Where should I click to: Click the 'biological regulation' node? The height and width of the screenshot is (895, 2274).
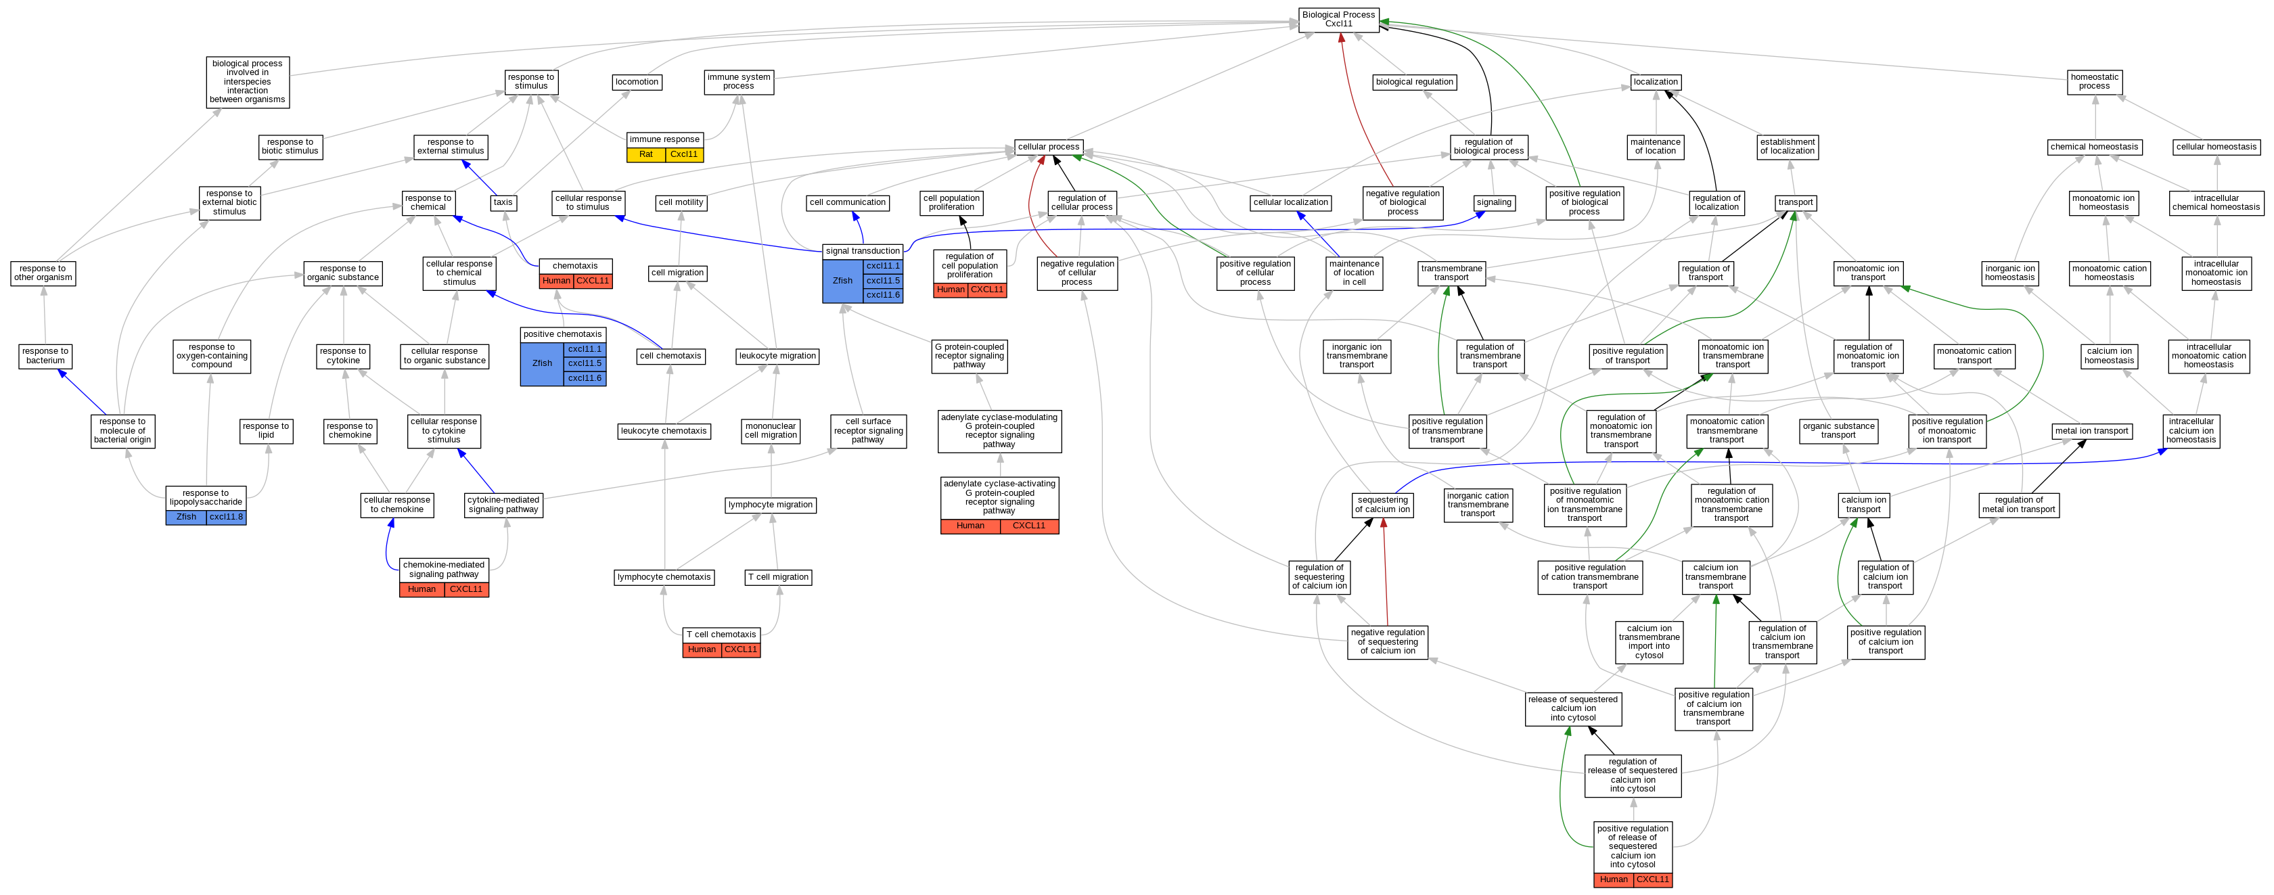(x=1414, y=82)
